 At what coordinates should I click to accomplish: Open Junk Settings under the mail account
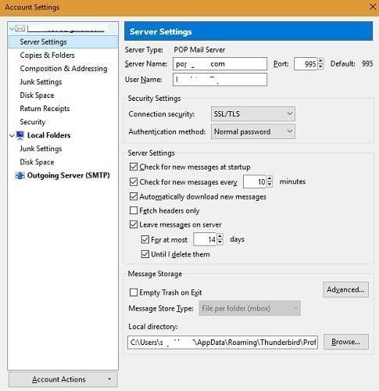(41, 82)
